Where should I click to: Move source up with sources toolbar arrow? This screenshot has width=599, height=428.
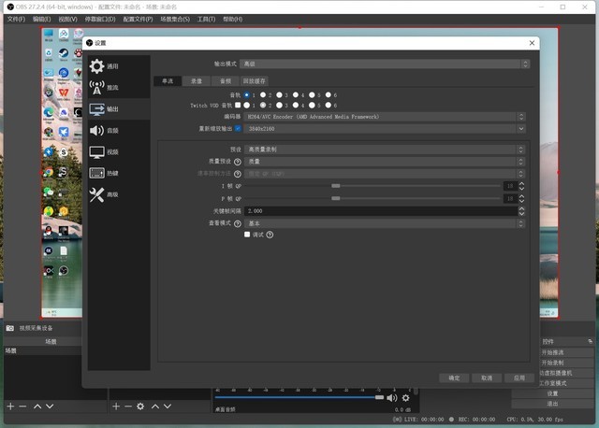point(155,407)
